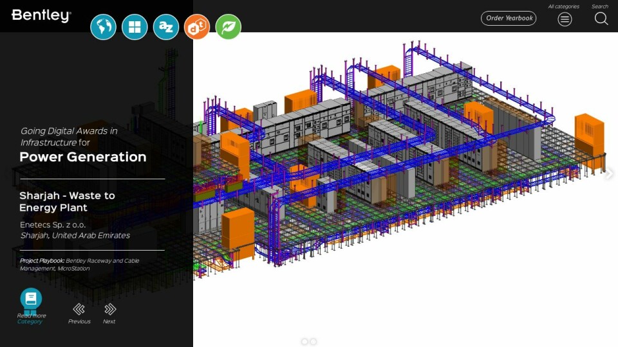This screenshot has height=347, width=618.
Task: Go to the Next project
Action: [x=110, y=309]
